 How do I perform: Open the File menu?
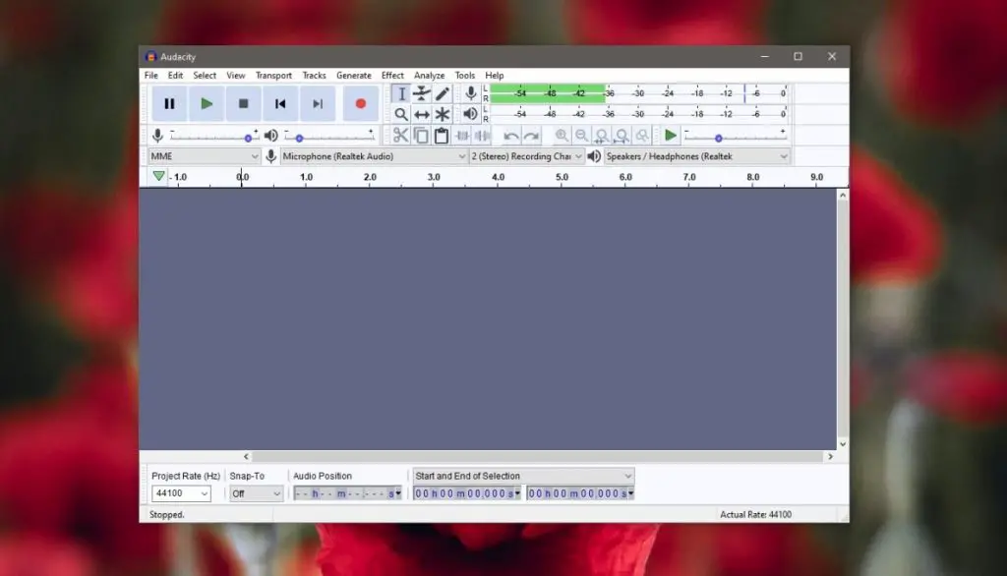tap(150, 75)
